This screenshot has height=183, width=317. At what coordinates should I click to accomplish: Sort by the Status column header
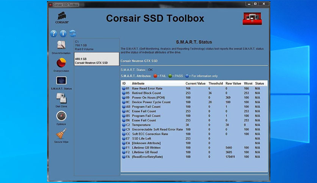point(261,84)
